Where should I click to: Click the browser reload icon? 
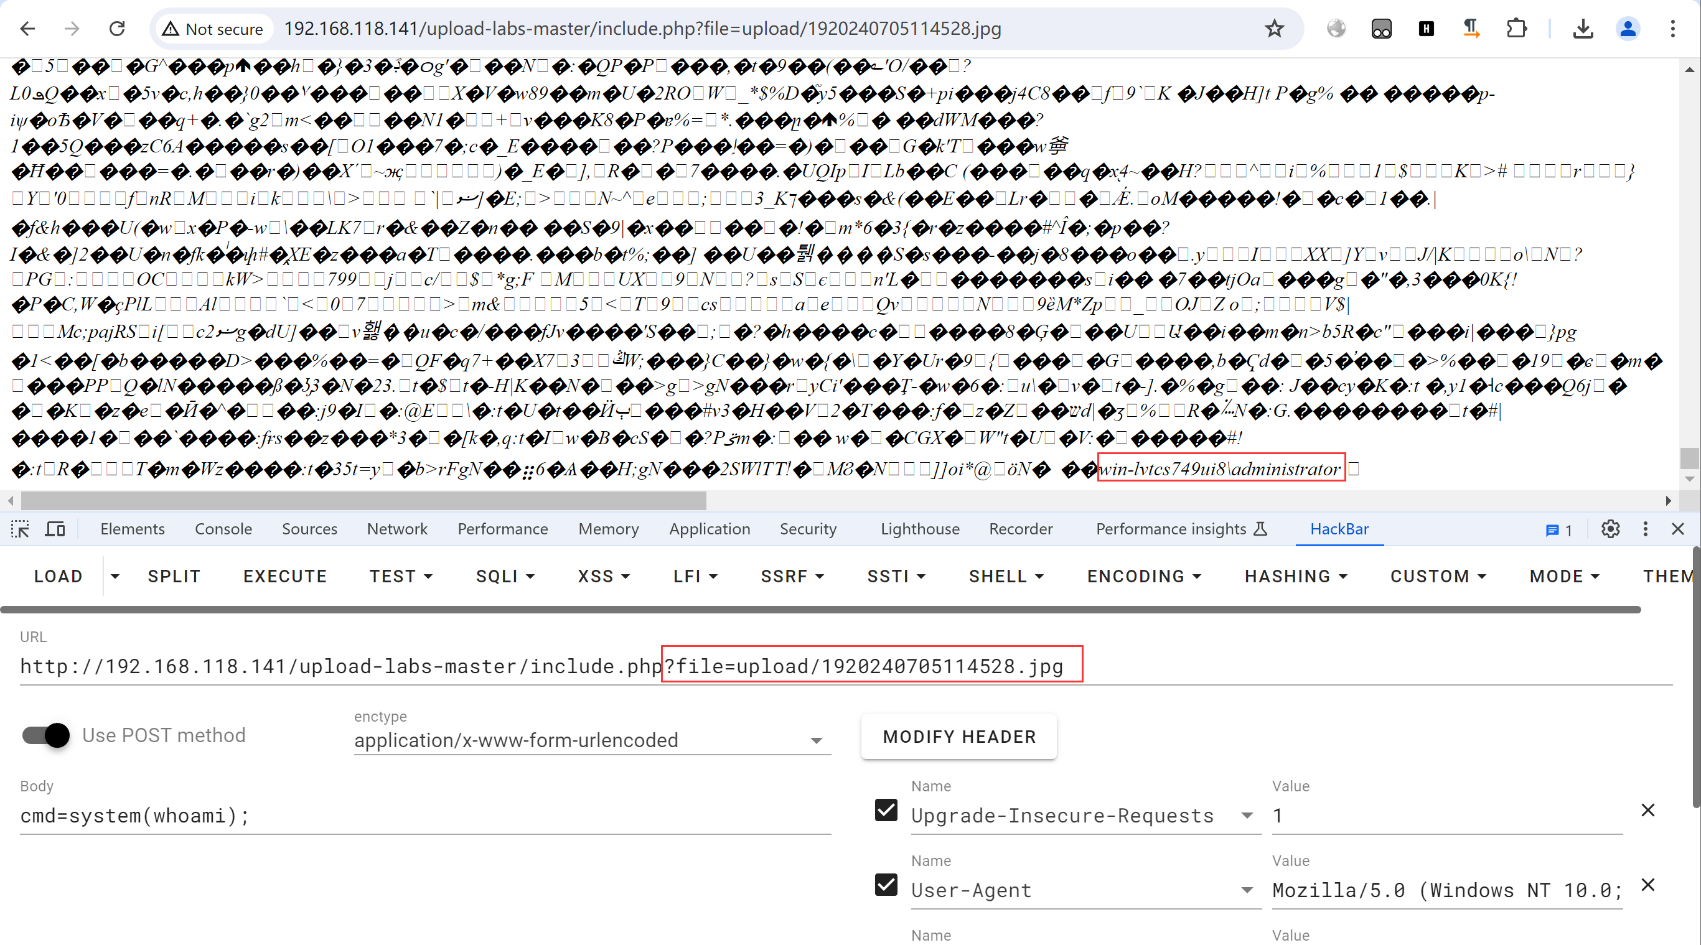117,29
